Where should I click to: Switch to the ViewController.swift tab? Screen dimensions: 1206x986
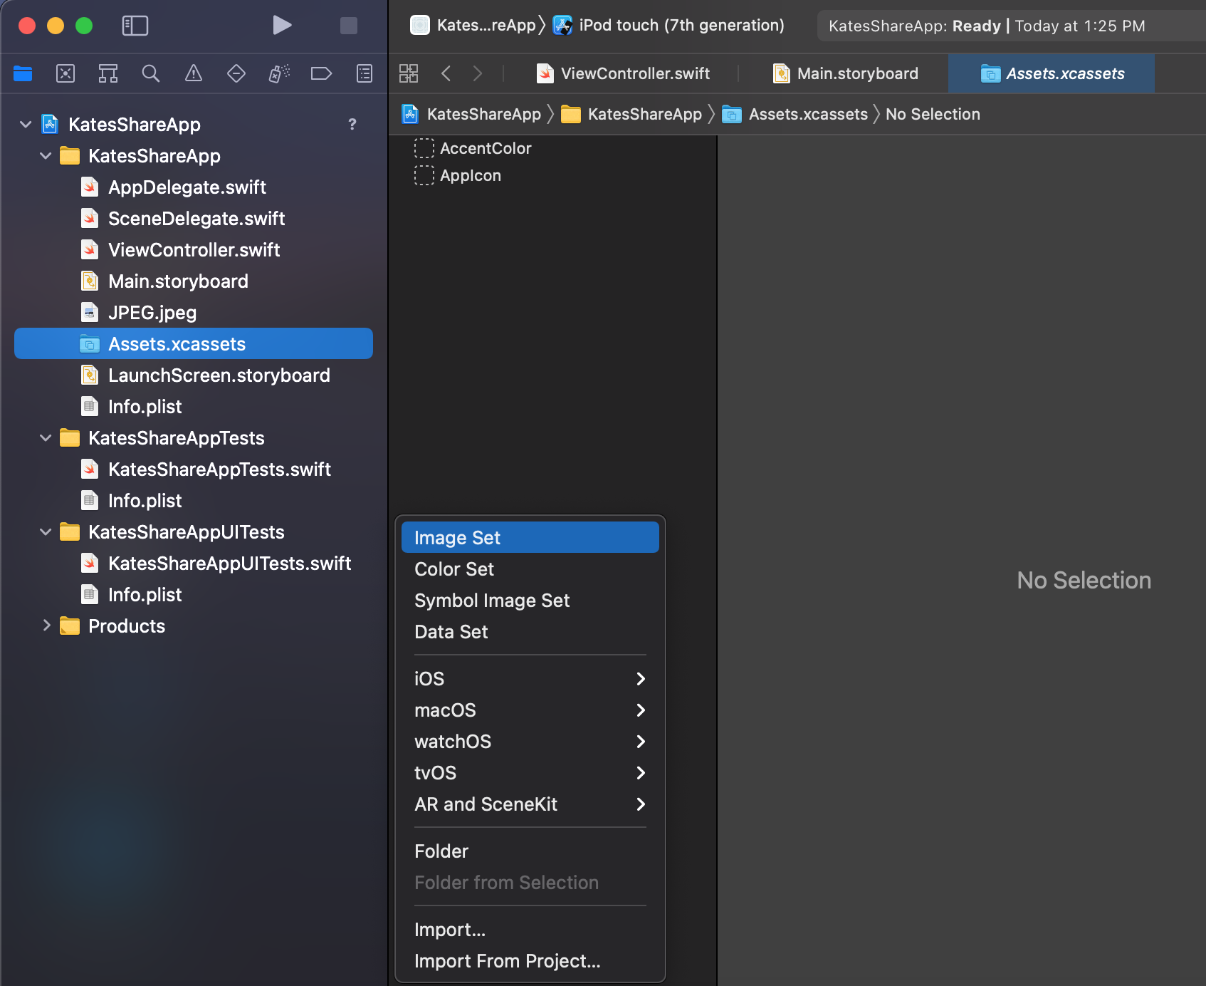[x=623, y=73]
